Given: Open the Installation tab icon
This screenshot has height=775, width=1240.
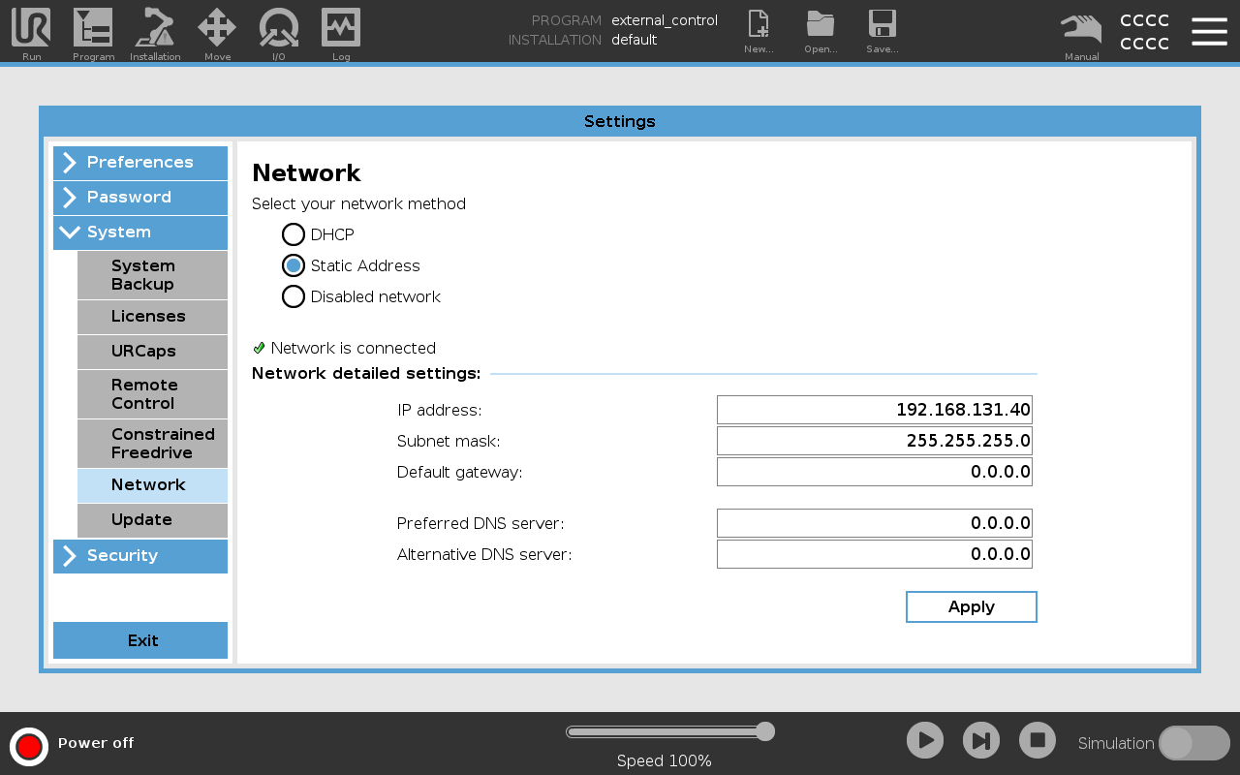Looking at the screenshot, I should click(155, 31).
